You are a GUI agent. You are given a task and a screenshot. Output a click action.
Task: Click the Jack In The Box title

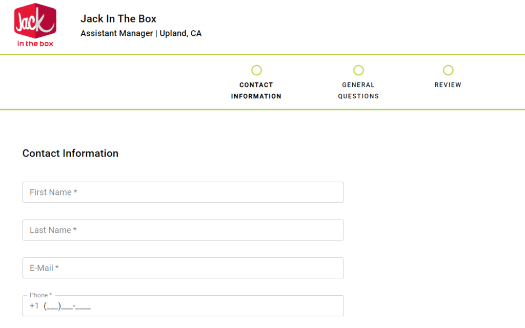pyautogui.click(x=118, y=19)
